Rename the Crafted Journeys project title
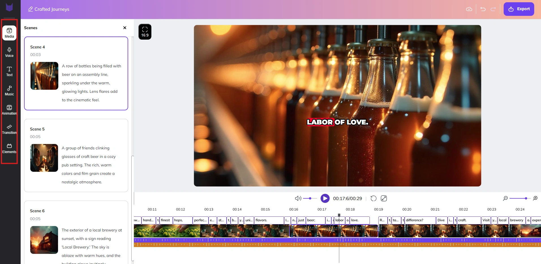The height and width of the screenshot is (264, 541). (x=49, y=9)
